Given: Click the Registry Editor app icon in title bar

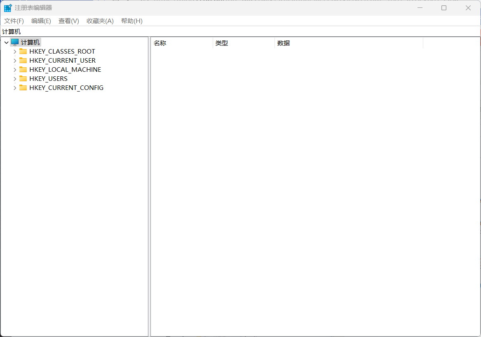Looking at the screenshot, I should [8, 8].
